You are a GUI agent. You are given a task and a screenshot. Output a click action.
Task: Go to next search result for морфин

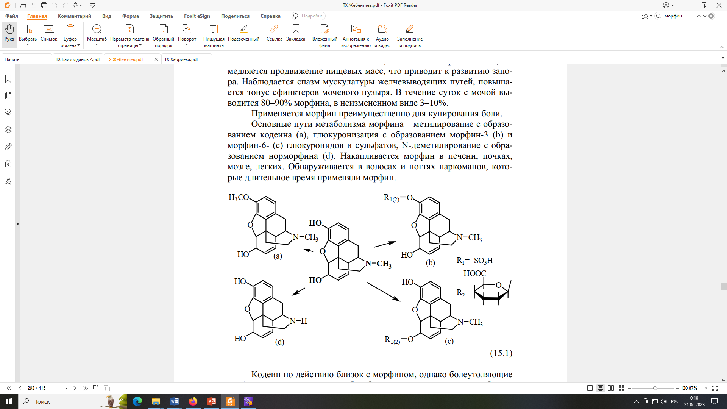pyautogui.click(x=705, y=16)
